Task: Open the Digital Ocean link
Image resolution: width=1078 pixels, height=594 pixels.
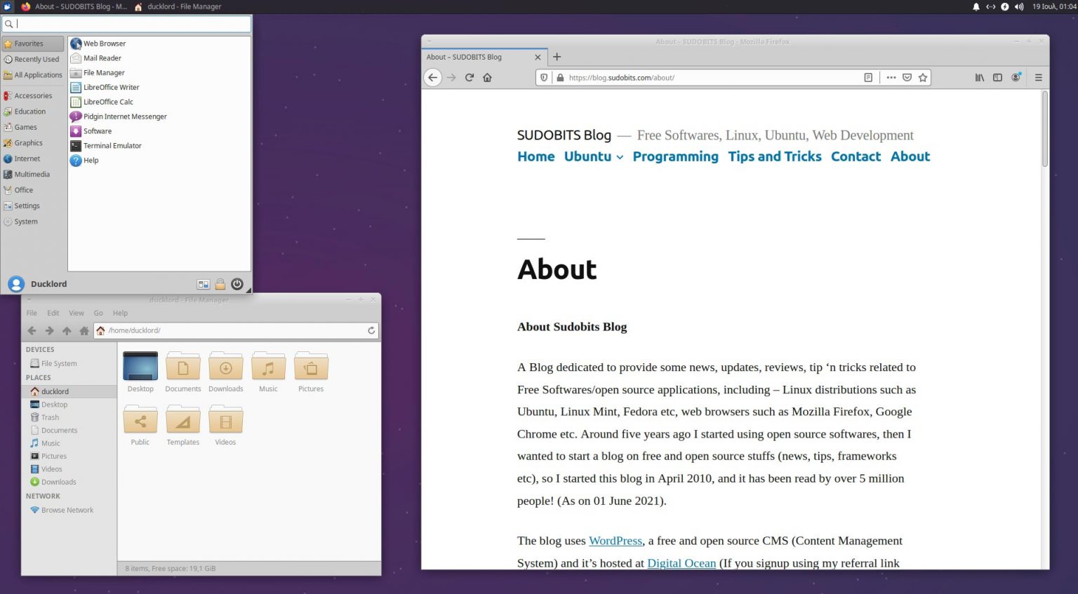Action: click(681, 563)
